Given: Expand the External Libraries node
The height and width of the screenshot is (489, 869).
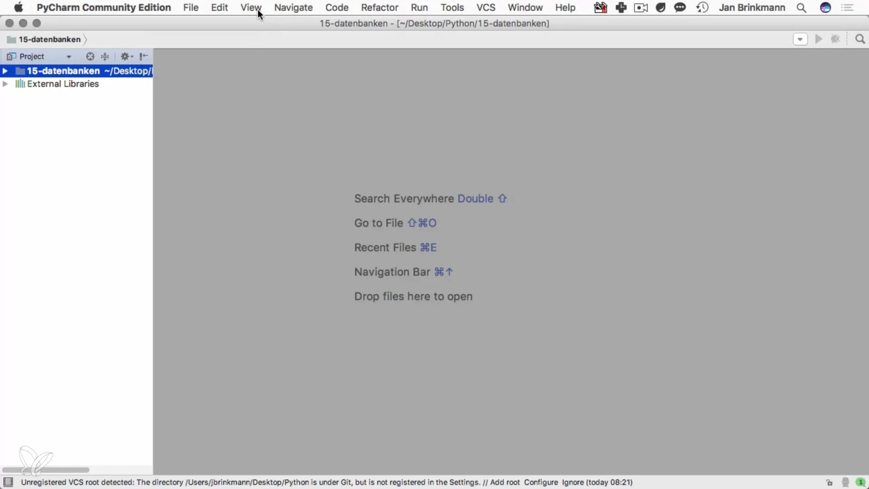Looking at the screenshot, I should click(x=5, y=84).
